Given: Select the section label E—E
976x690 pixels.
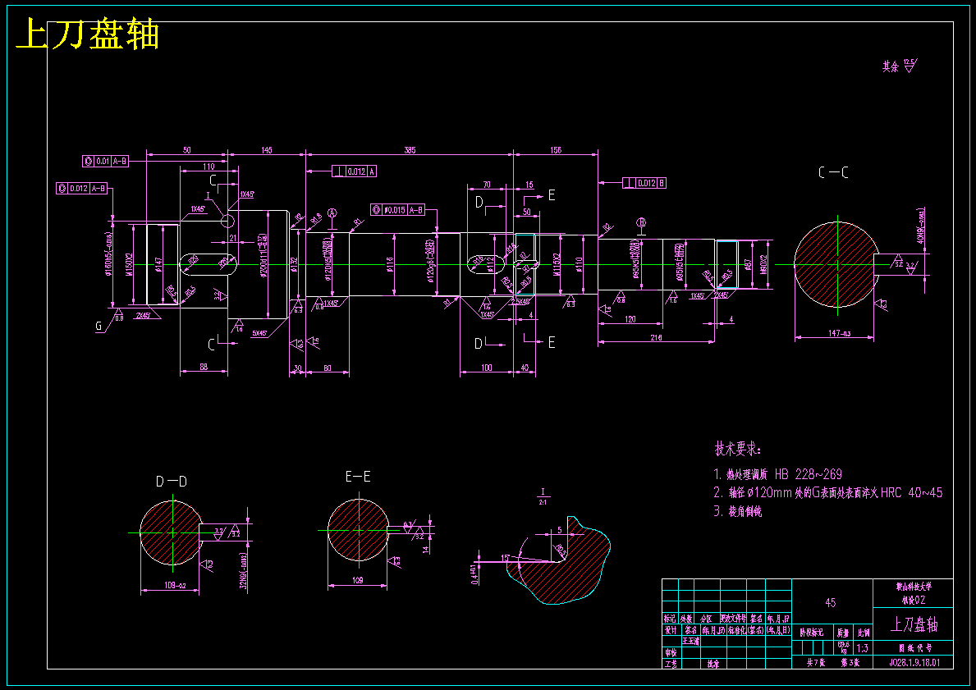Looking at the screenshot, I should click(358, 477).
